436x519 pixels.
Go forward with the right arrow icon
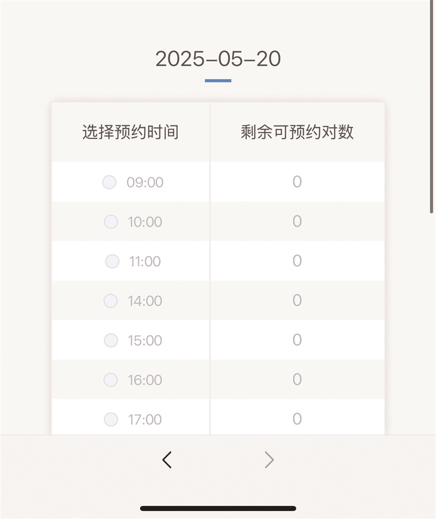[x=269, y=459]
